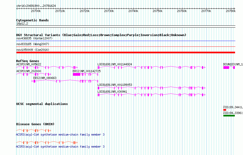Click the 20760k ruler tick label

click(x=182, y=11)
